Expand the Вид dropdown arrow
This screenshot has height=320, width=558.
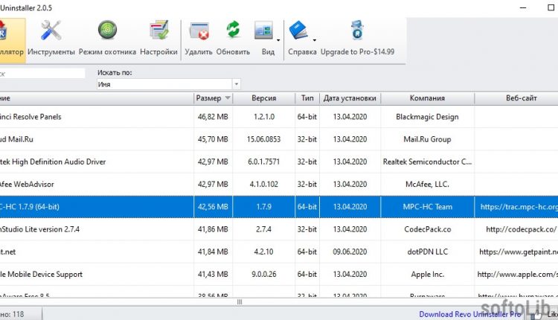pyautogui.click(x=278, y=40)
